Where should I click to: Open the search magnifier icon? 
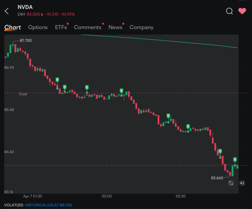click(229, 11)
